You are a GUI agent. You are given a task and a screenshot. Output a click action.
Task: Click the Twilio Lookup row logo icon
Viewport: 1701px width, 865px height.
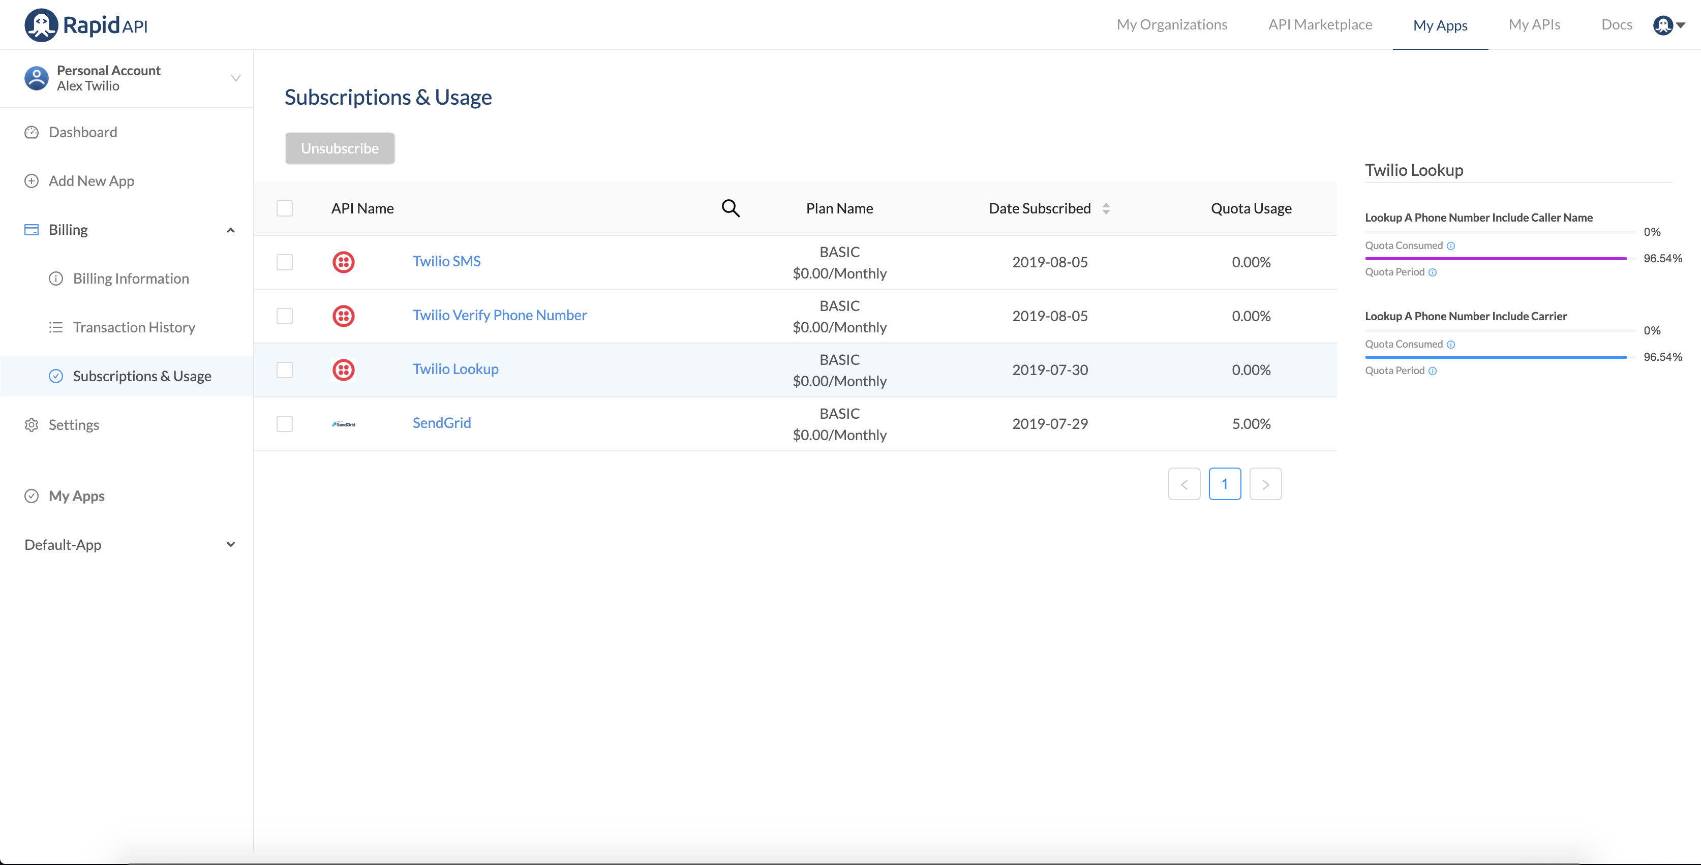point(343,369)
